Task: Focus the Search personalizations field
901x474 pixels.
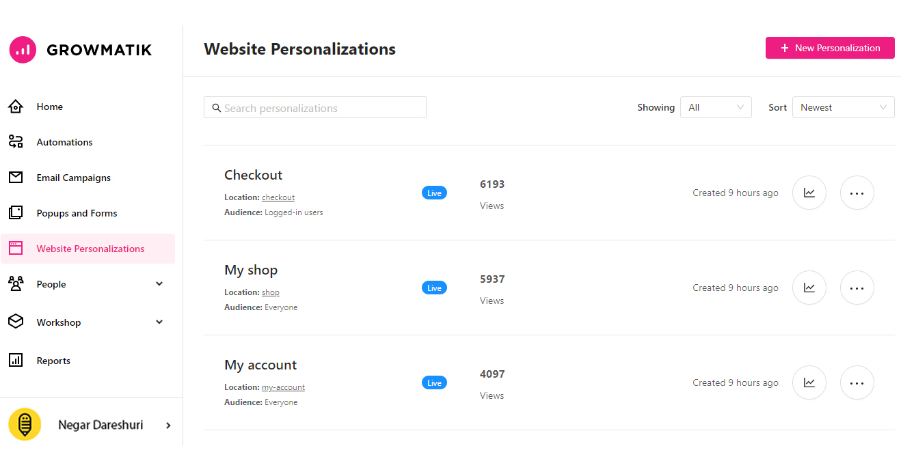Action: (x=315, y=108)
